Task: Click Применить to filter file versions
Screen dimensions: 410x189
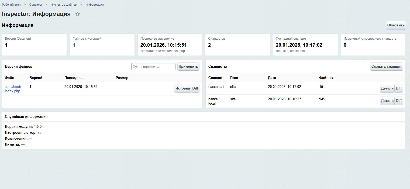Action: click(x=188, y=66)
